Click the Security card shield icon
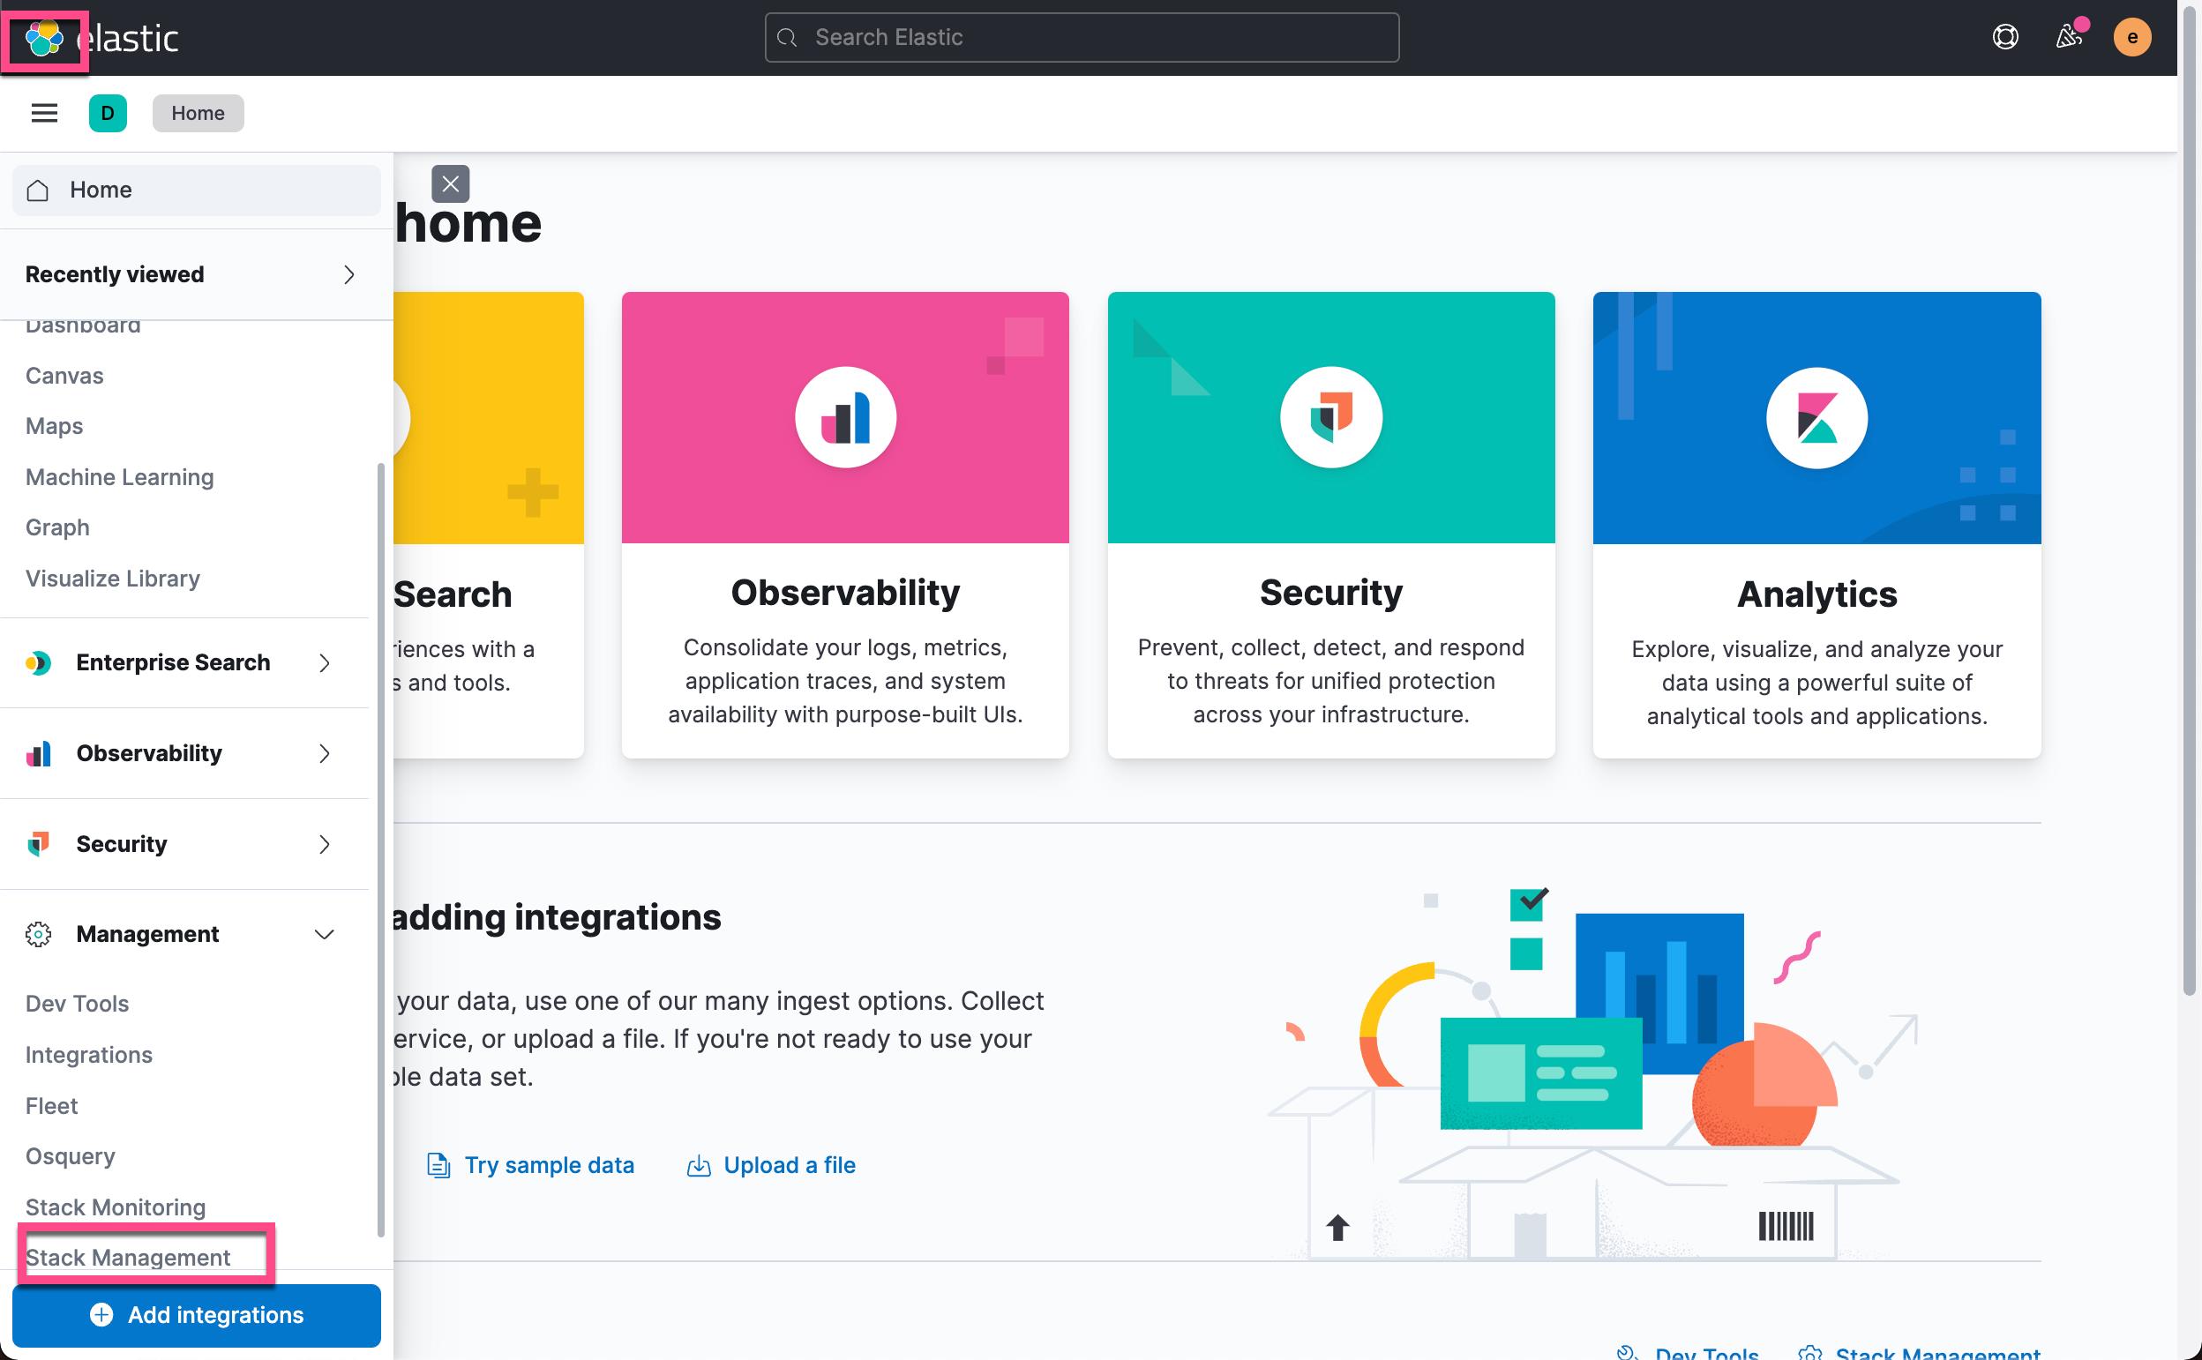2202x1360 pixels. [1330, 417]
